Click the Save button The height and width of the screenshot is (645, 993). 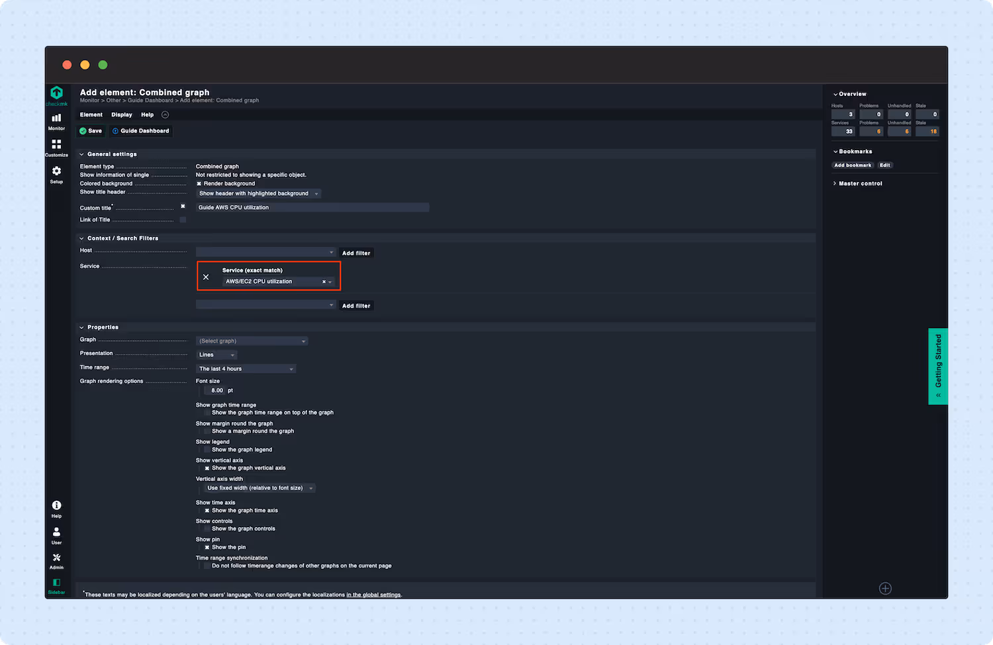pos(91,130)
